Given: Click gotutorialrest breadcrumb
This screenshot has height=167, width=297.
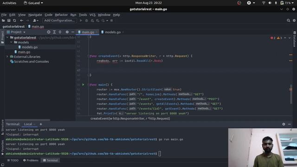Looking at the screenshot, I should (x=13, y=26).
